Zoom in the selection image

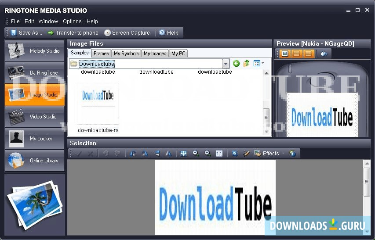pyautogui.click(x=208, y=154)
